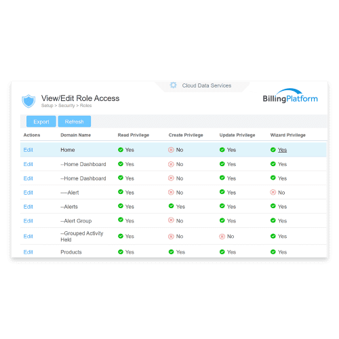Click green check in Alerts Create Privilege
339x339 pixels.
click(x=171, y=206)
